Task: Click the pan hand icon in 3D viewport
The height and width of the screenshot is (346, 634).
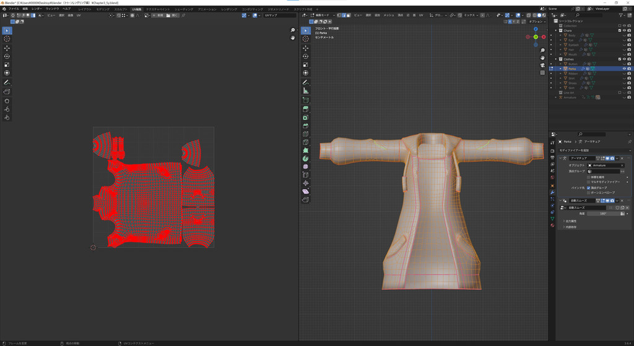Action: [542, 58]
